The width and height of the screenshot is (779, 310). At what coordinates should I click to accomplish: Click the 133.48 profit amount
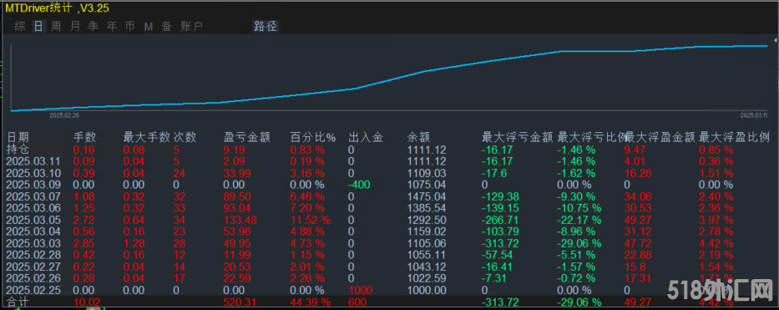click(x=240, y=220)
